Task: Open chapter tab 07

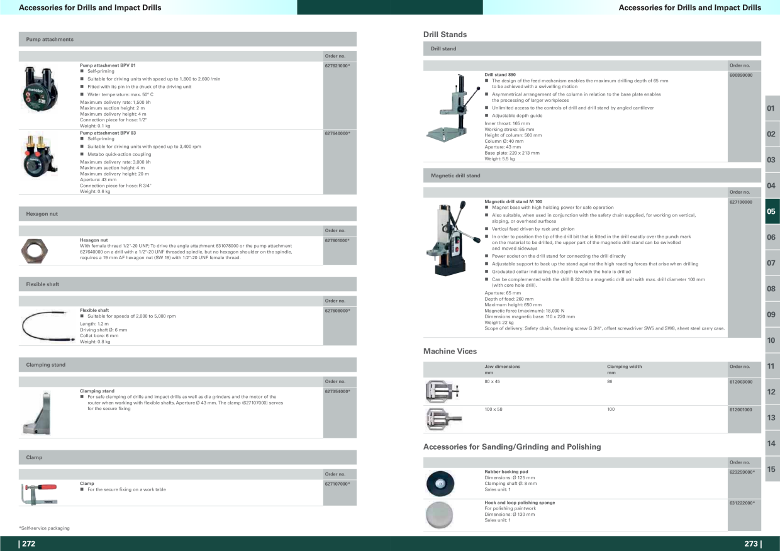Action: pos(772,263)
